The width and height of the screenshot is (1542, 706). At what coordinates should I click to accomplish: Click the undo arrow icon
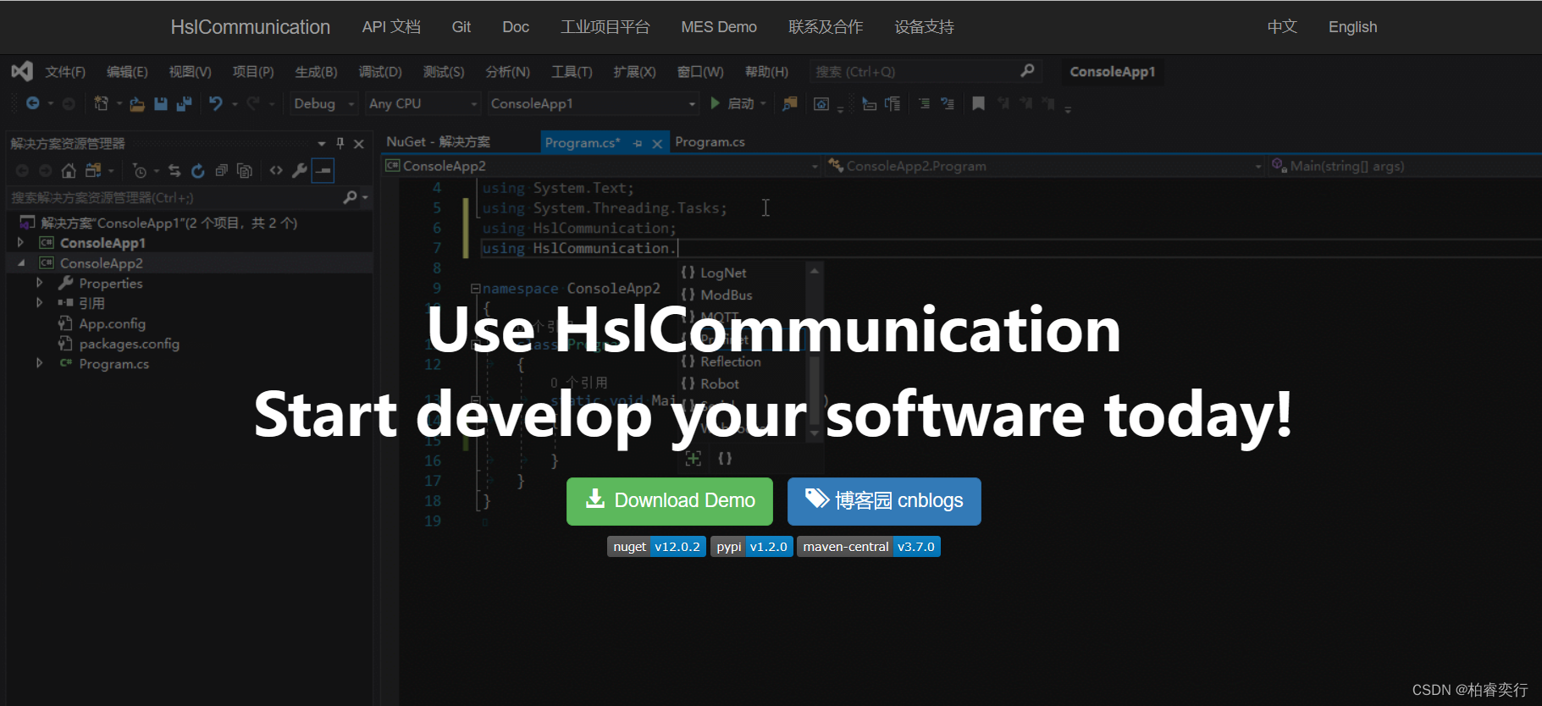tap(216, 103)
